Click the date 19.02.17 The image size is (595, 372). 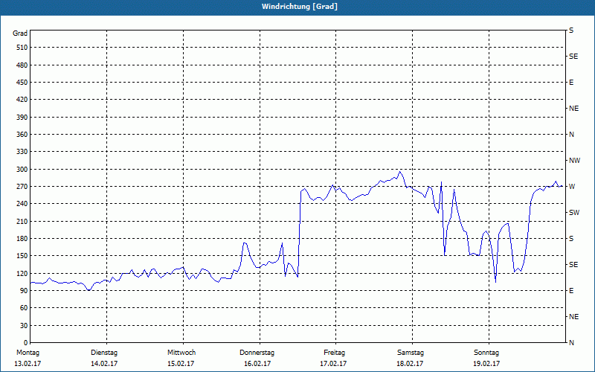coord(486,364)
